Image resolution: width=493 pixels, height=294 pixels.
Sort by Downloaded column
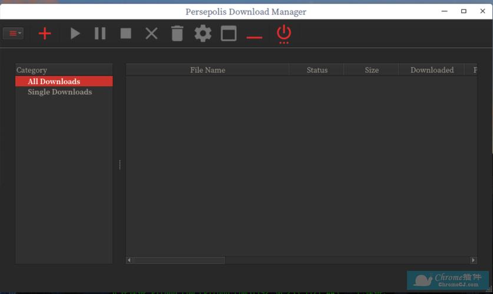(431, 70)
